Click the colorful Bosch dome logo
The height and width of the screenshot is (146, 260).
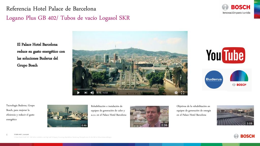(x=239, y=78)
